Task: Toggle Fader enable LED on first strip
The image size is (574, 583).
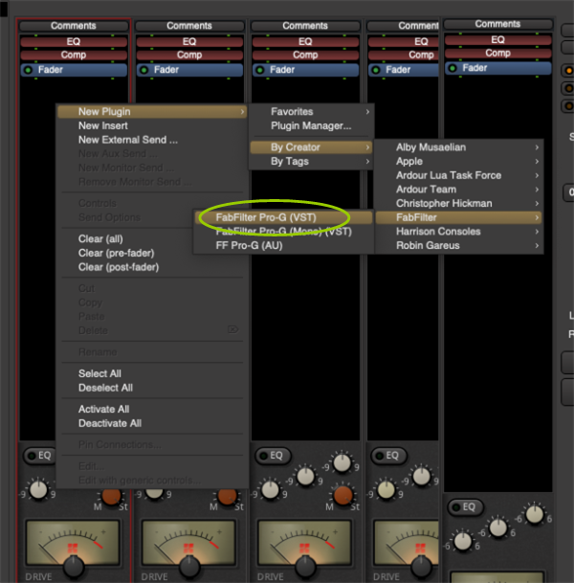Action: point(28,70)
